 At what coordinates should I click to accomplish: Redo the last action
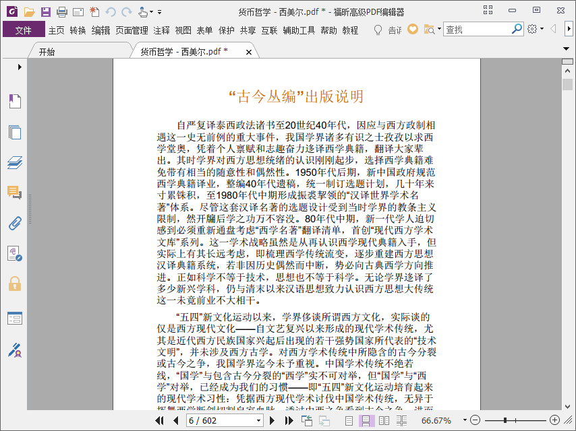click(x=127, y=12)
